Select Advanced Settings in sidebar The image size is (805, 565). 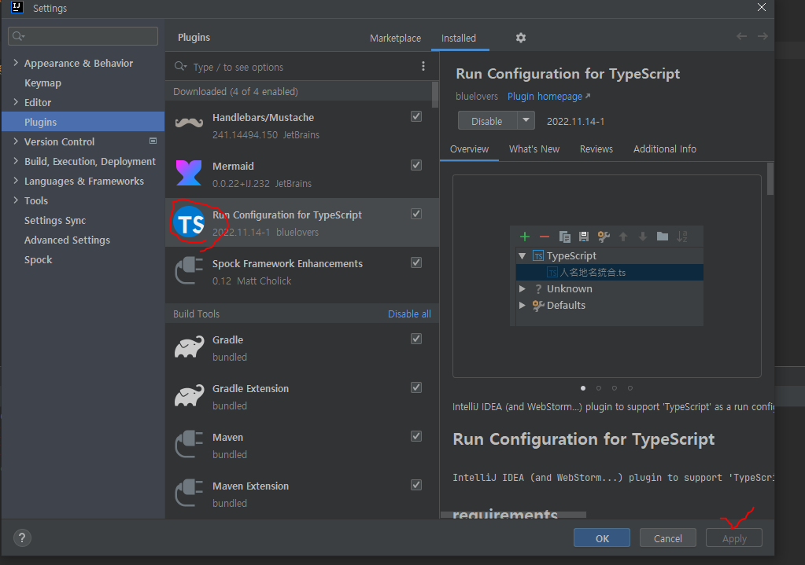[67, 240]
